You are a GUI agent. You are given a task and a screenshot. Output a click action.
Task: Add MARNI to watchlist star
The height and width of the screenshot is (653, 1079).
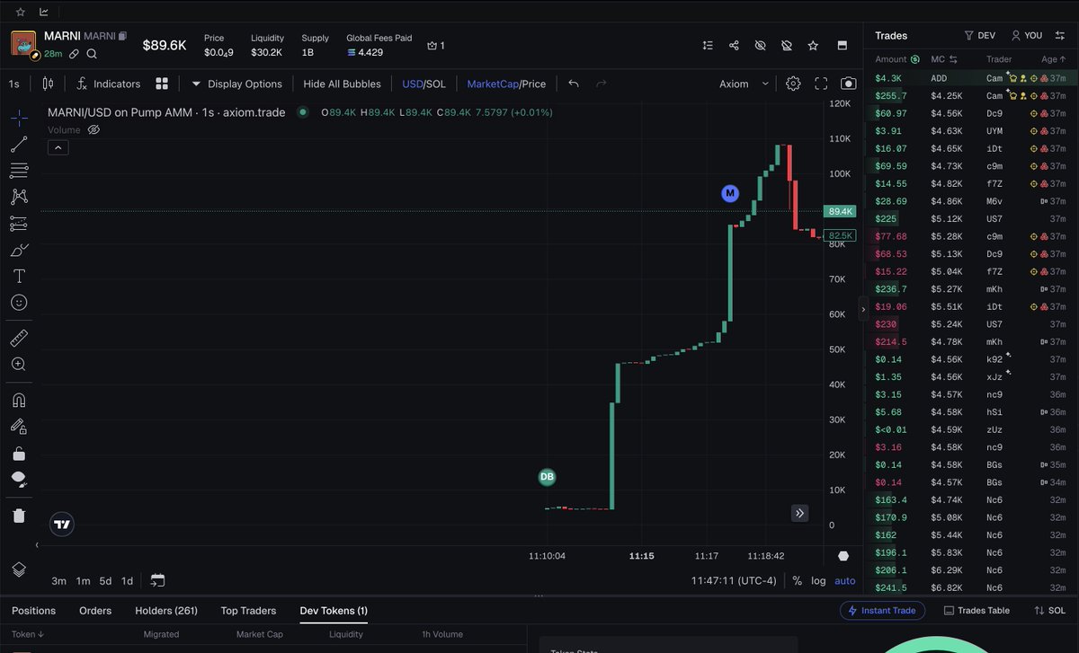point(813,45)
